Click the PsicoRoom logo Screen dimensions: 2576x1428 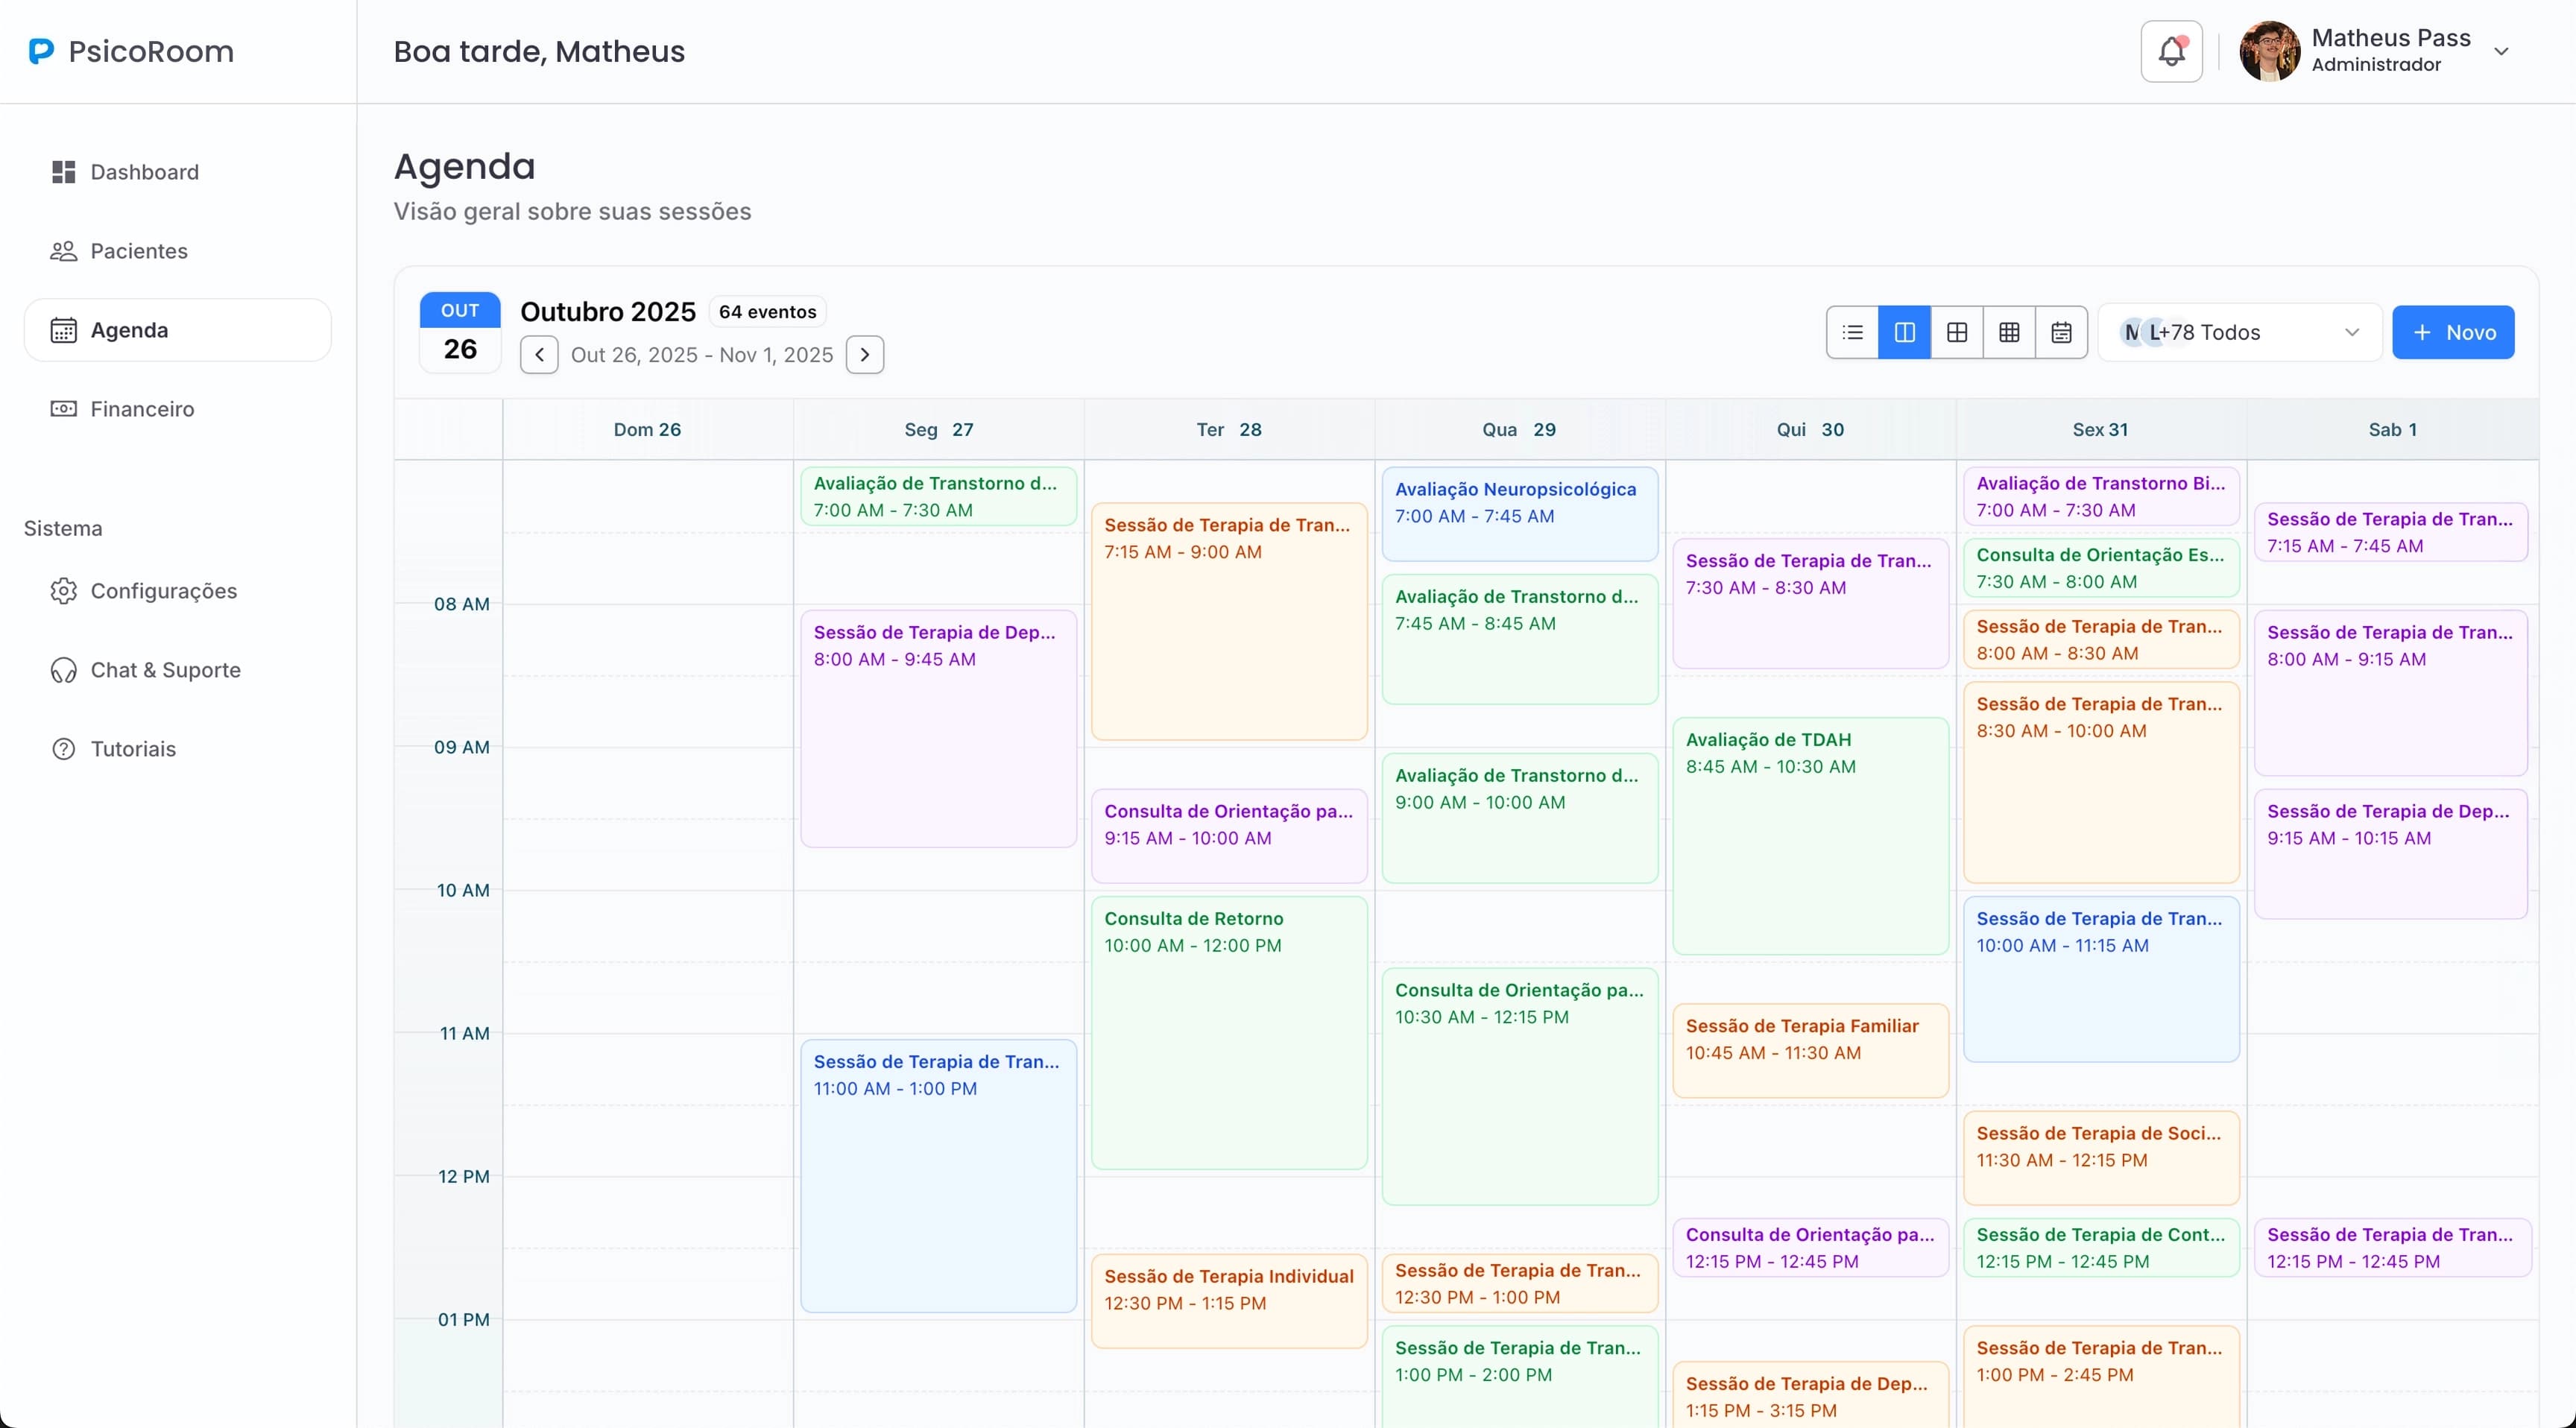pyautogui.click(x=131, y=51)
